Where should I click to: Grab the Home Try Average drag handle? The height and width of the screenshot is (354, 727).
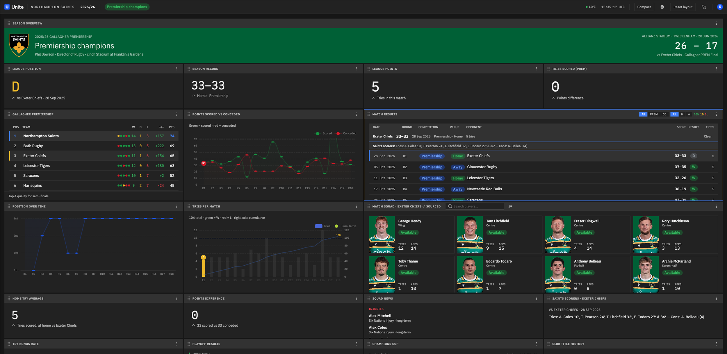[9, 298]
